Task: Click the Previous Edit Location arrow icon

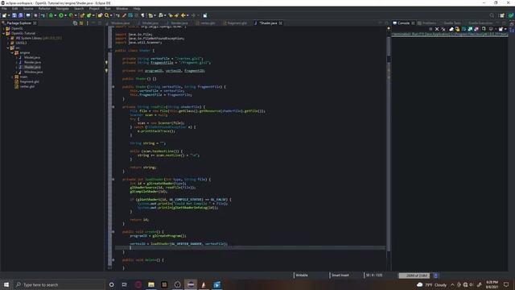Action: (171, 15)
